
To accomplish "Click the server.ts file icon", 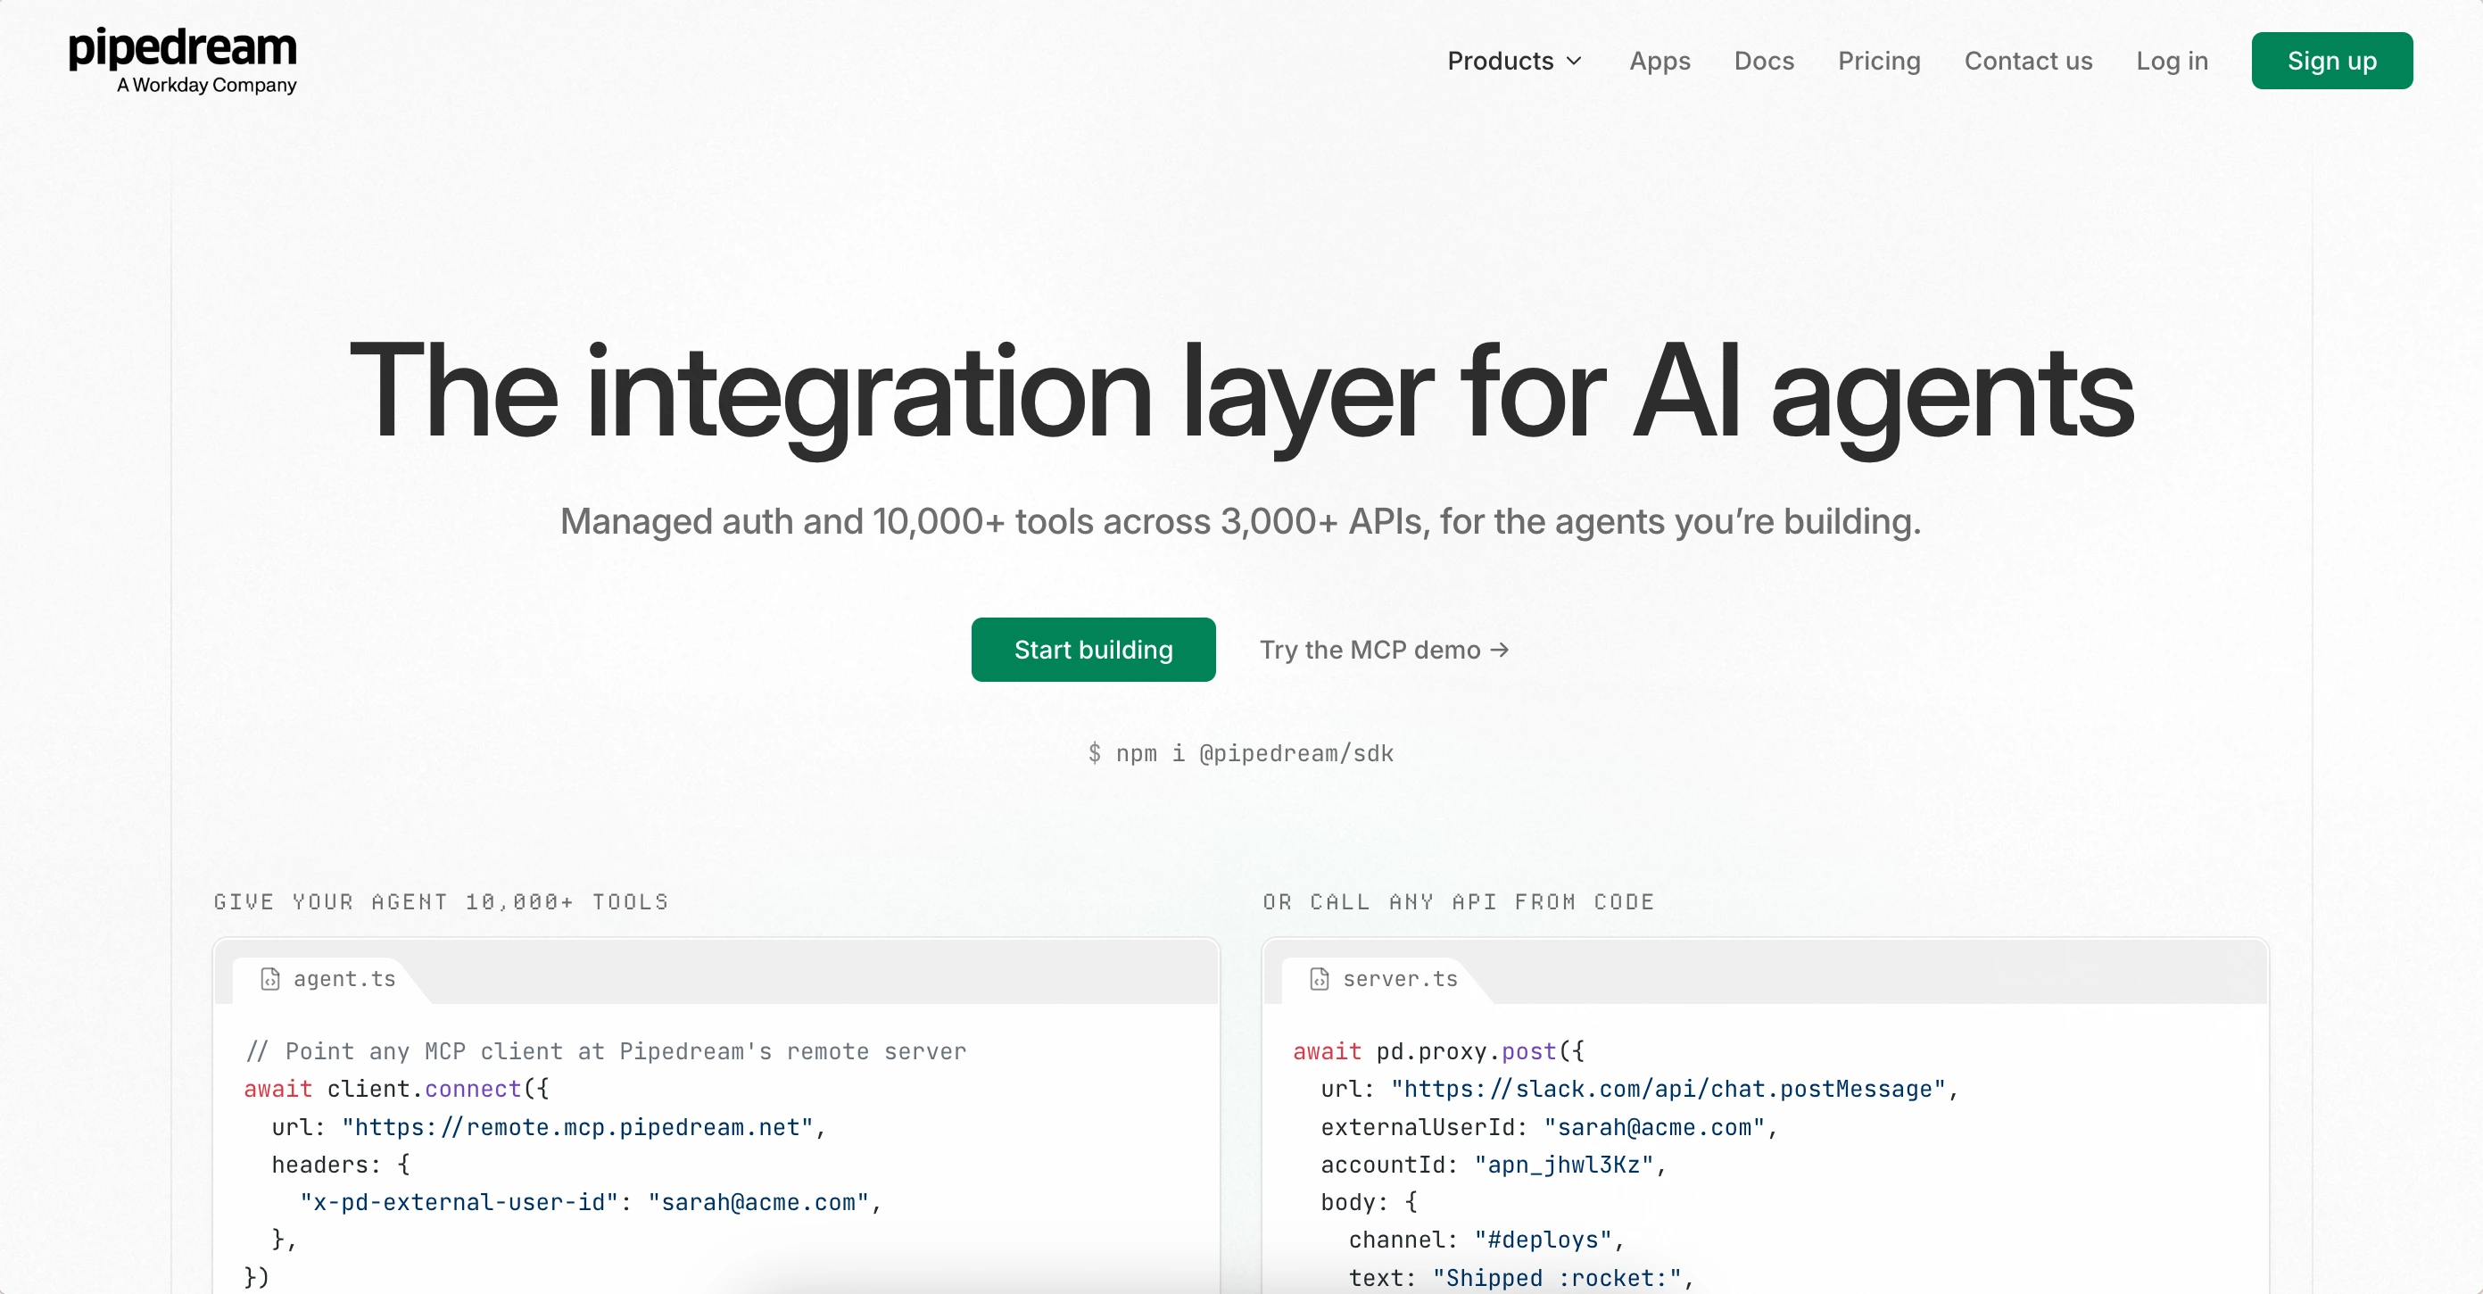I will [x=1320, y=979].
